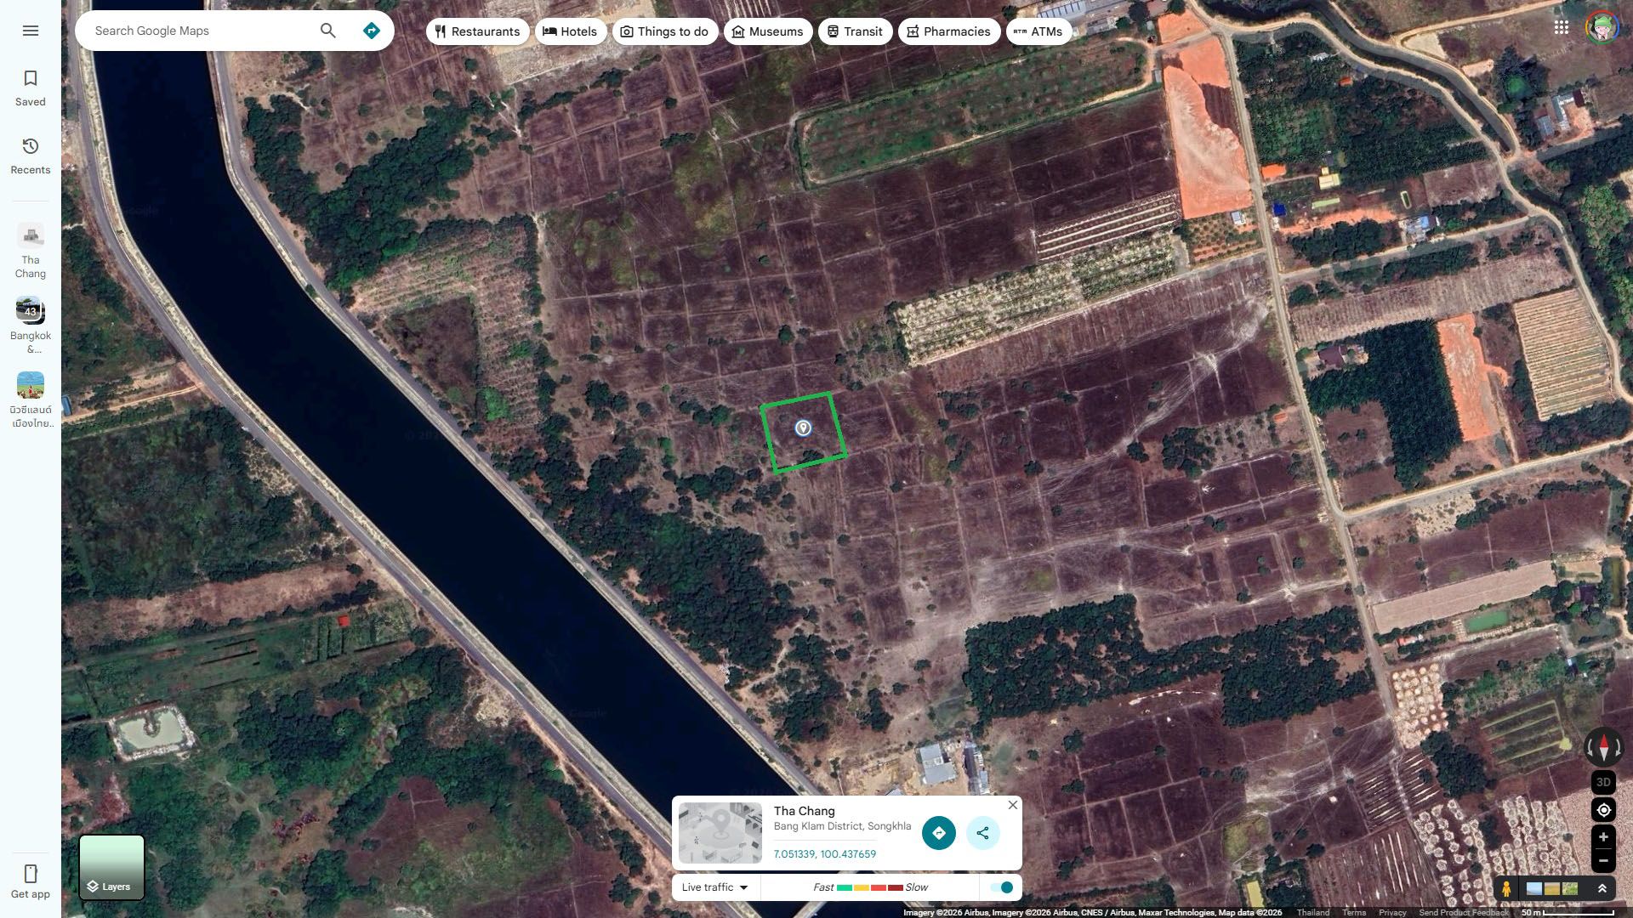Image resolution: width=1633 pixels, height=918 pixels.
Task: Zoom in on the map
Action: tap(1603, 837)
